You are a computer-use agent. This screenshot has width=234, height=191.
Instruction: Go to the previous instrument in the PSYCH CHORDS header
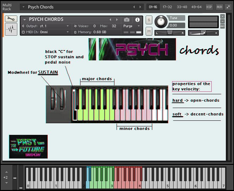[x=110, y=19]
